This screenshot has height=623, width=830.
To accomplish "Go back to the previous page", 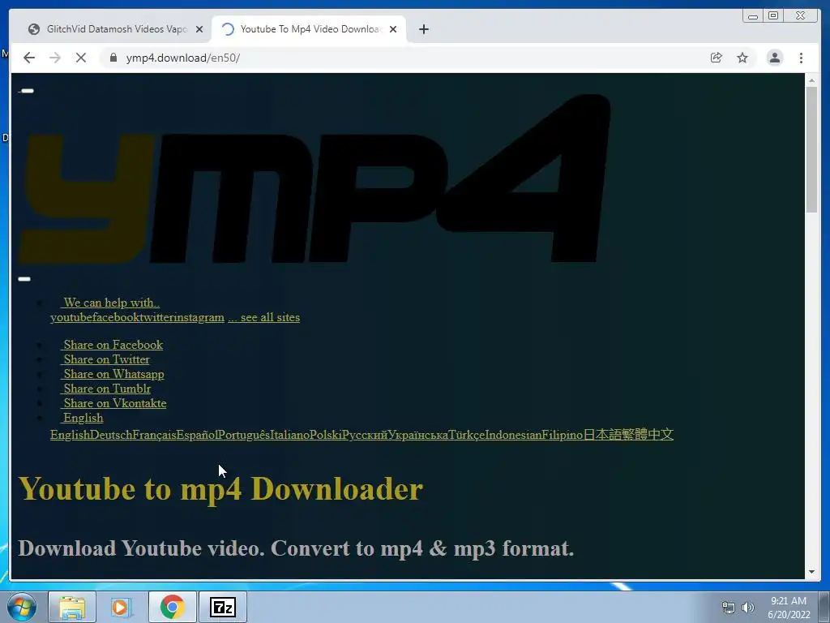I will [29, 58].
